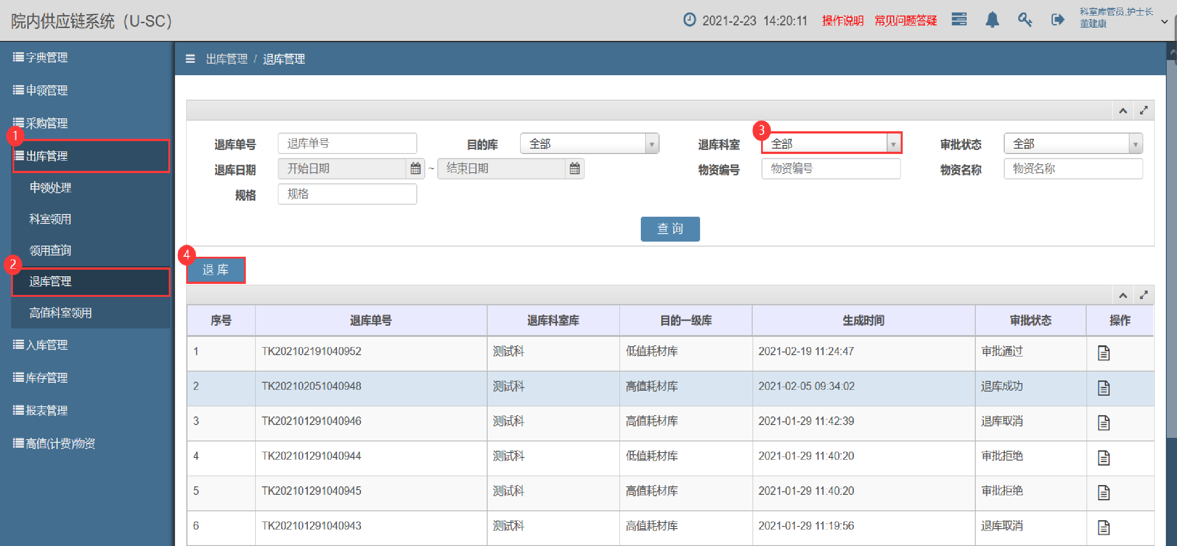Expand the user account dropdown arrow
Viewport: 1177px width, 546px height.
click(1164, 21)
